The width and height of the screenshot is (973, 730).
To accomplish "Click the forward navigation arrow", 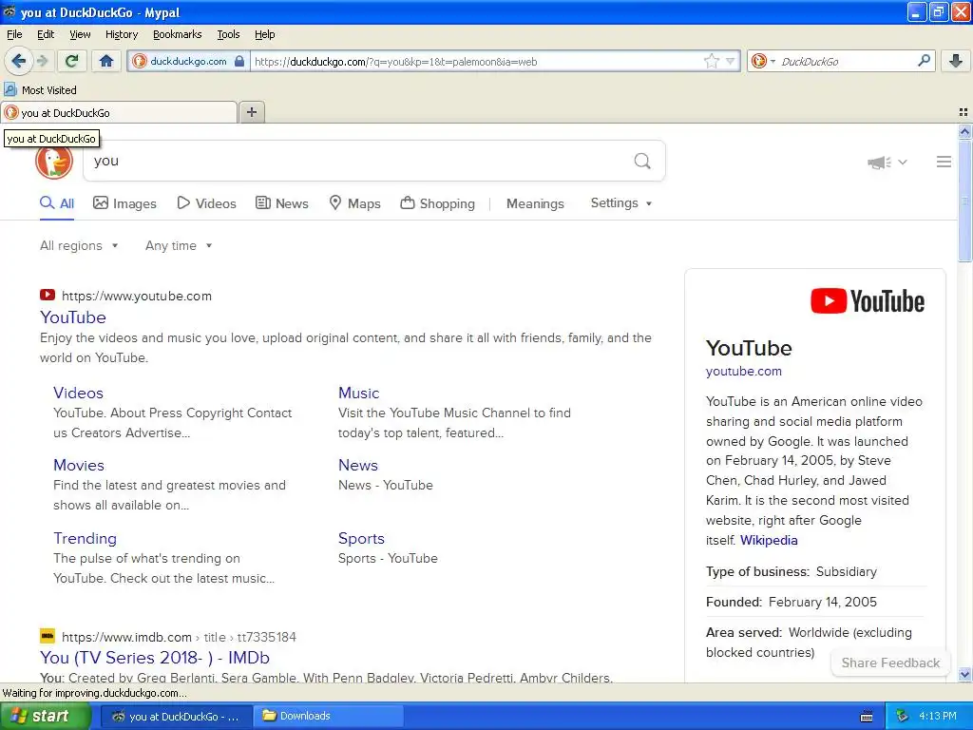I will tap(42, 61).
